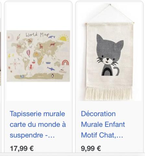Click the blue whale beside the sun
This screenshot has height=156, width=145.
(x=52, y=37)
